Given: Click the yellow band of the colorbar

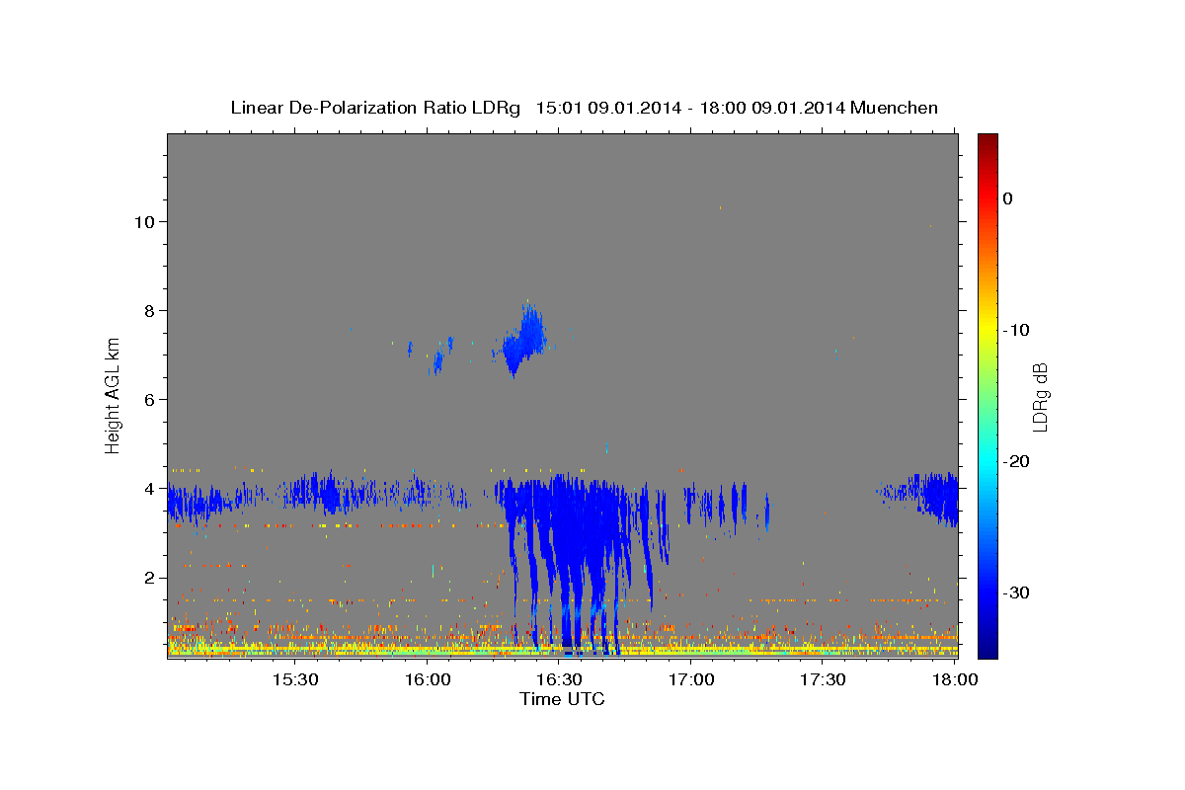Looking at the screenshot, I should [987, 326].
